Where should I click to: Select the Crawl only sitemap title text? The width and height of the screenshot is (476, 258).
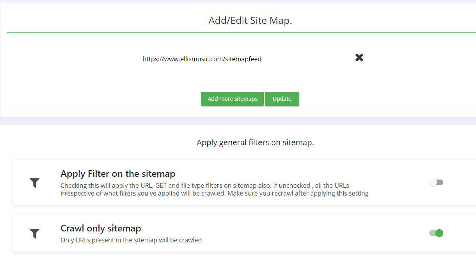[101, 228]
